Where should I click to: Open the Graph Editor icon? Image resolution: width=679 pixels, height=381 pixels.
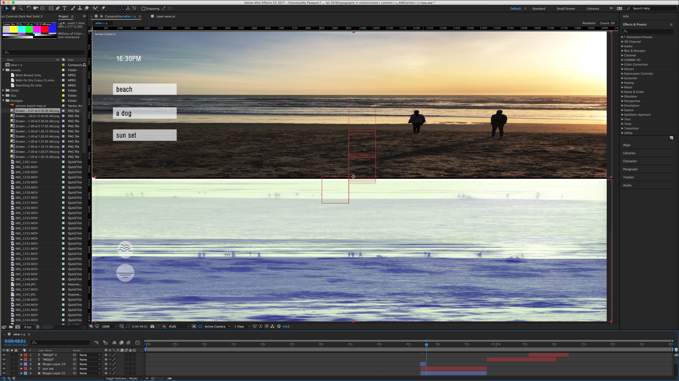pos(138,343)
